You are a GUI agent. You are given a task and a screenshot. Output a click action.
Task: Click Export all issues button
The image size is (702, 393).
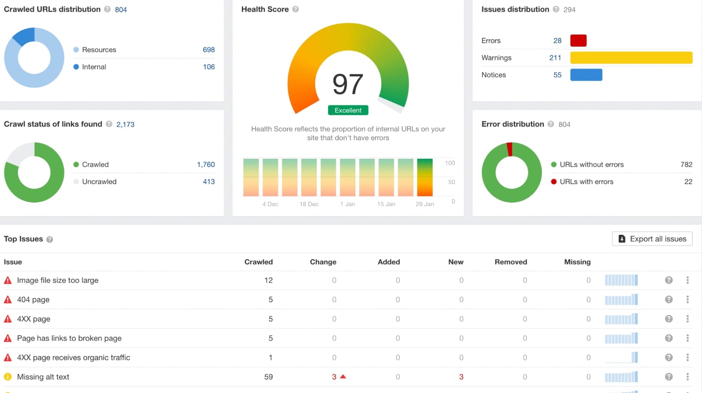(x=652, y=239)
